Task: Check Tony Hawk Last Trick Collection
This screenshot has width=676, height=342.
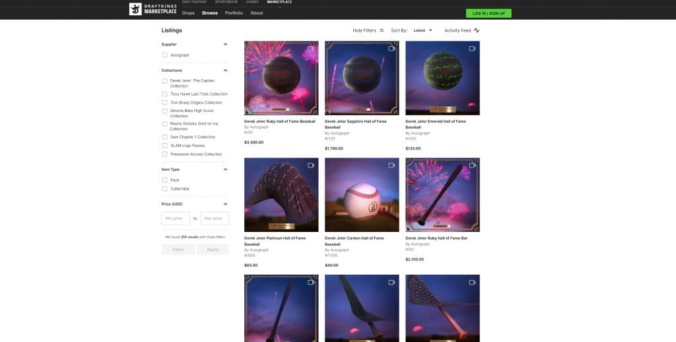Action: 164,94
